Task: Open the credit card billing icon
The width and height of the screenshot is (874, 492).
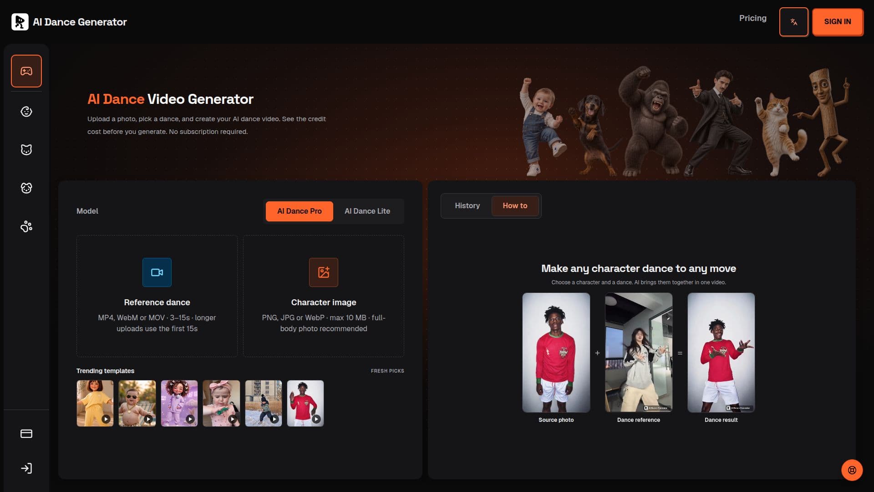Action: [x=26, y=434]
